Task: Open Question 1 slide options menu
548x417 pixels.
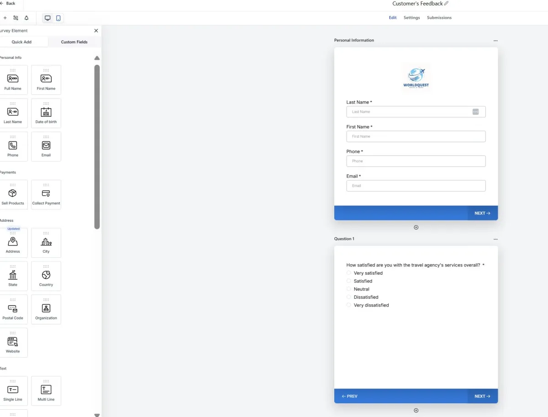Action: click(x=495, y=239)
